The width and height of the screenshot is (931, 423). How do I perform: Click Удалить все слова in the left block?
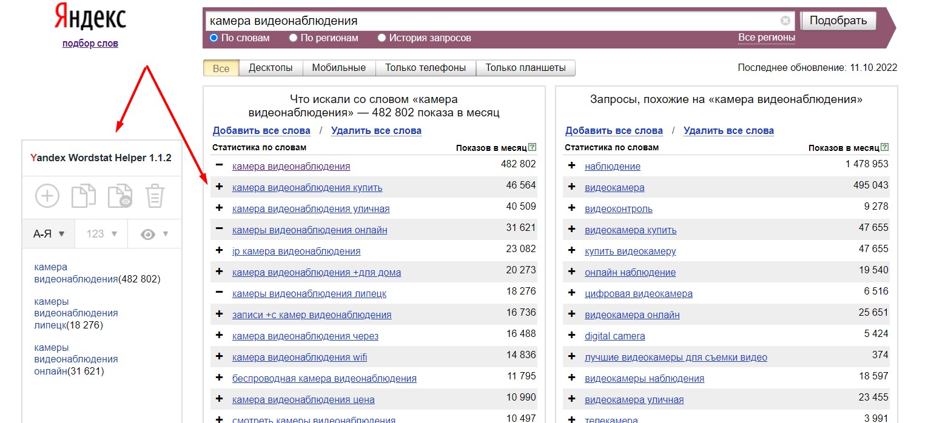coord(376,130)
